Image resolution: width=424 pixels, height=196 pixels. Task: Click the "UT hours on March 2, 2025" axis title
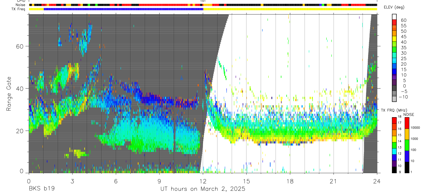[x=203, y=189]
